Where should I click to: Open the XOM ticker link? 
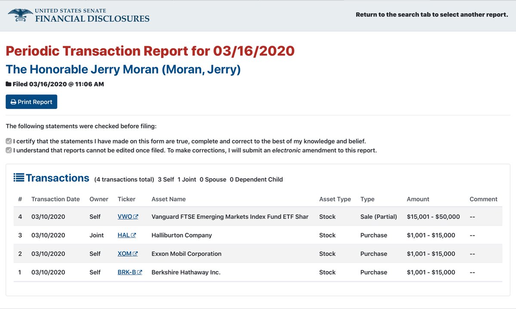128,253
